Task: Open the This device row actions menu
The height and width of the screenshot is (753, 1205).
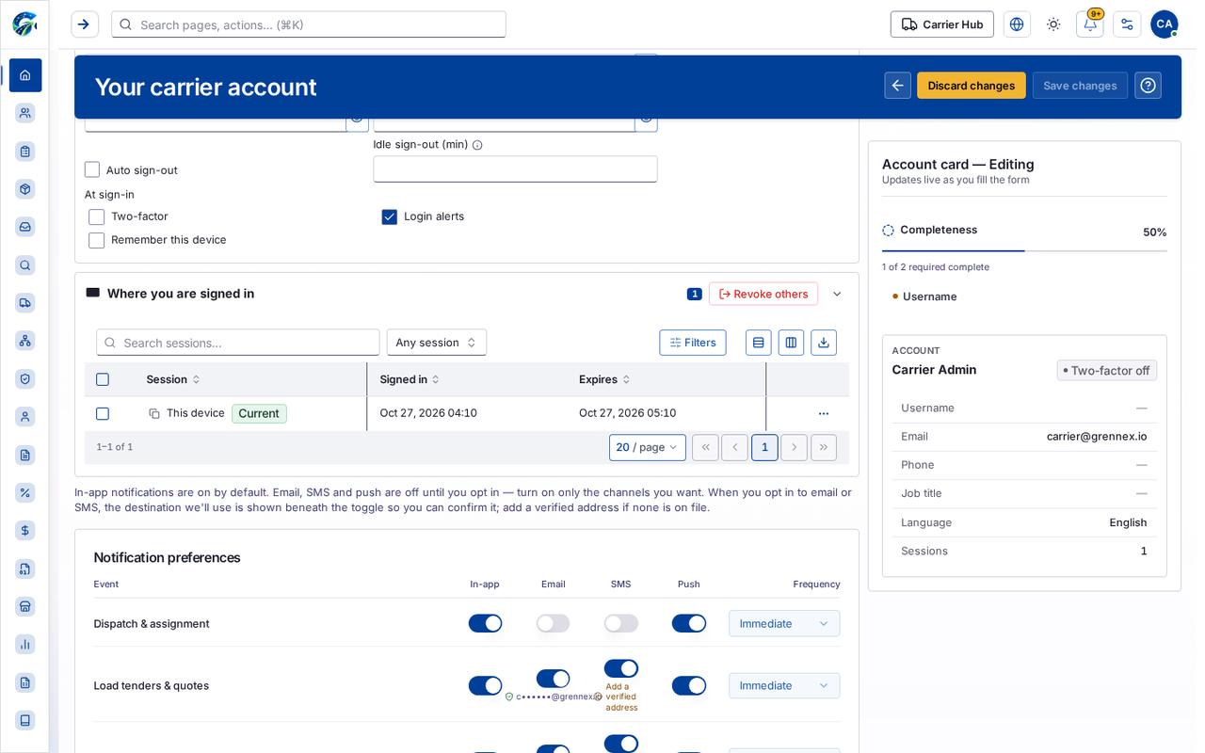Action: [824, 414]
